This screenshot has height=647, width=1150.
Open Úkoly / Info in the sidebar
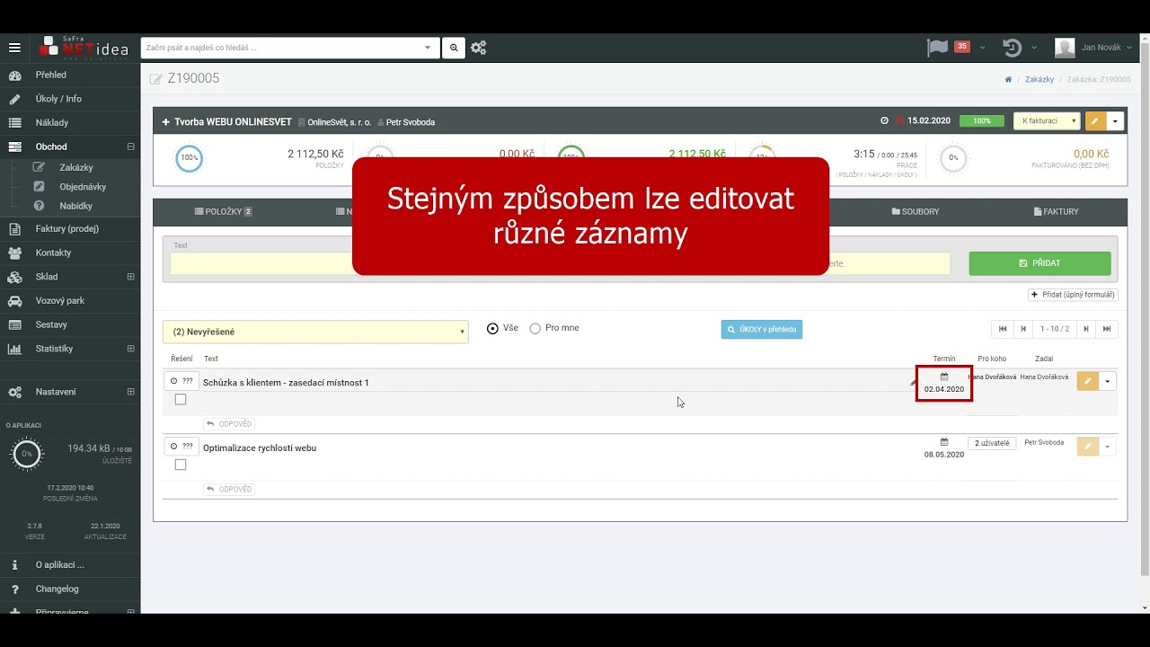click(x=58, y=99)
